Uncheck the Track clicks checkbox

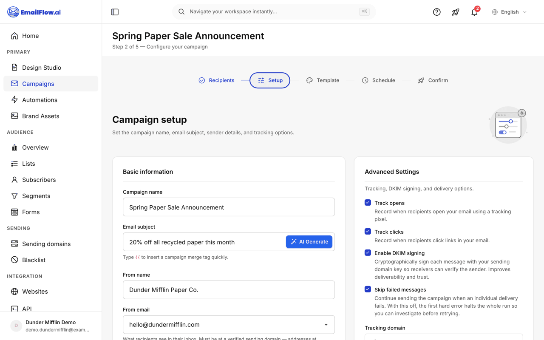coord(368,232)
